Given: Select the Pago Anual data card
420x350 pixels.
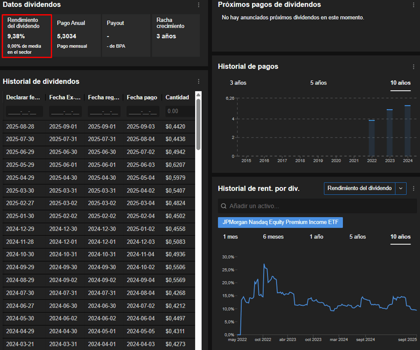Looking at the screenshot, I should (x=76, y=35).
